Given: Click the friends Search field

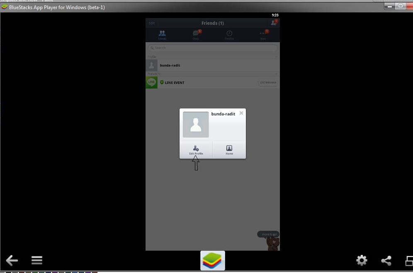Looking at the screenshot, I should coord(213,48).
